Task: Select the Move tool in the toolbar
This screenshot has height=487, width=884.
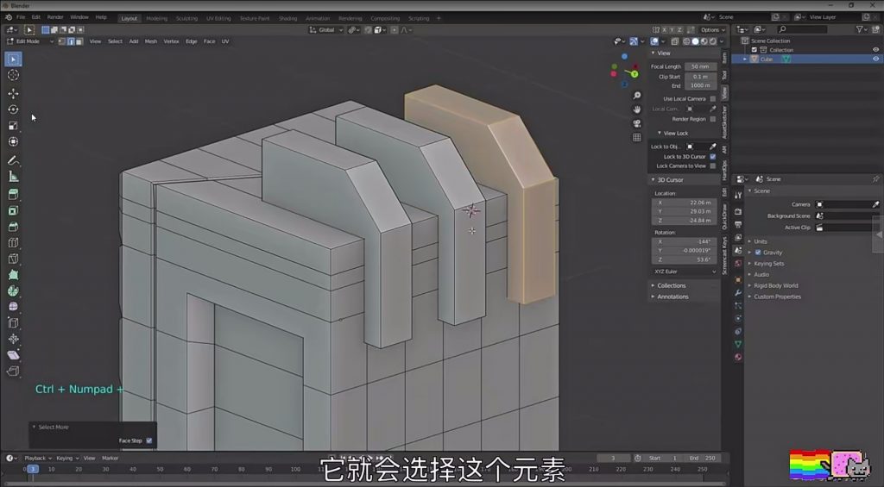Action: (x=13, y=93)
